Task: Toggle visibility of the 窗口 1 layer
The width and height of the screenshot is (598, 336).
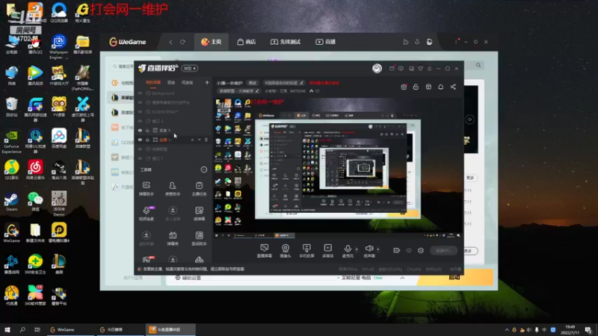Action: pyautogui.click(x=140, y=158)
